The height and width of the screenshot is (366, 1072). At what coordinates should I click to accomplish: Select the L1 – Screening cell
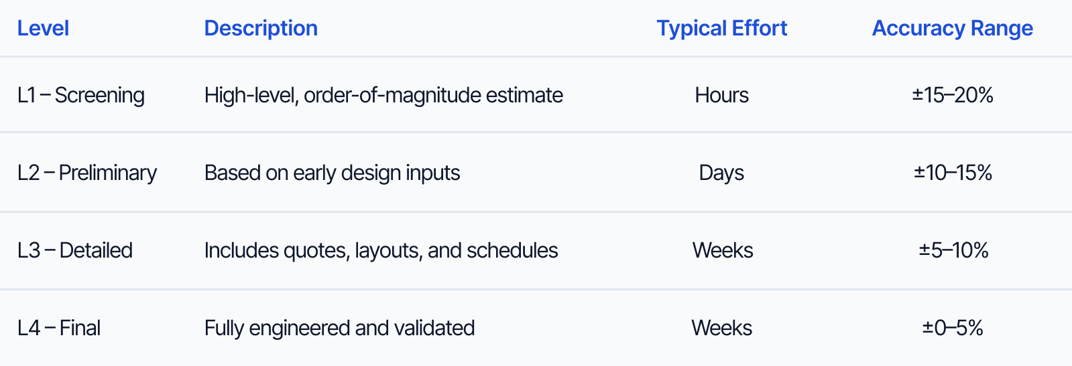click(x=81, y=95)
